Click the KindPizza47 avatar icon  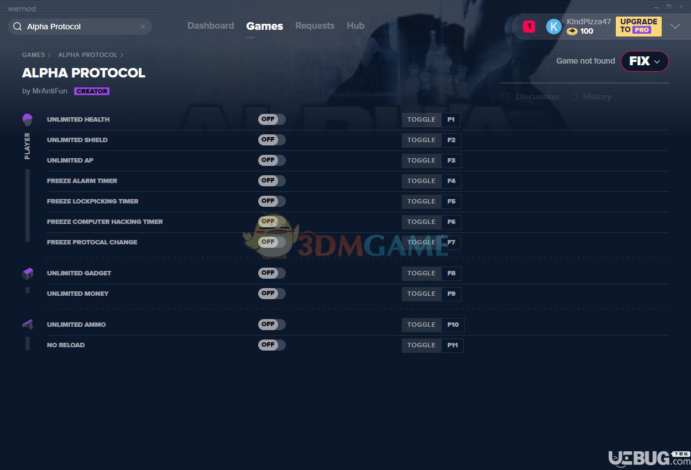click(x=553, y=27)
